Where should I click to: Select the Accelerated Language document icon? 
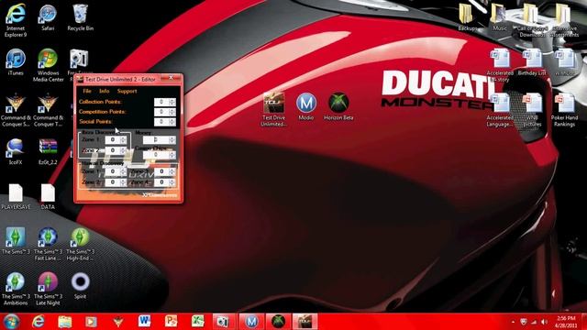(x=499, y=110)
